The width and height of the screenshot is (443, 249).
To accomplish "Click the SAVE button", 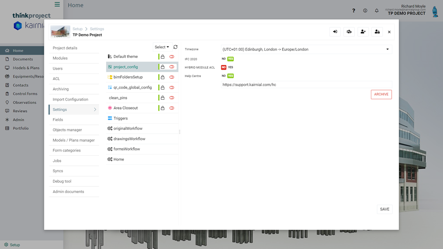I will coord(385,209).
